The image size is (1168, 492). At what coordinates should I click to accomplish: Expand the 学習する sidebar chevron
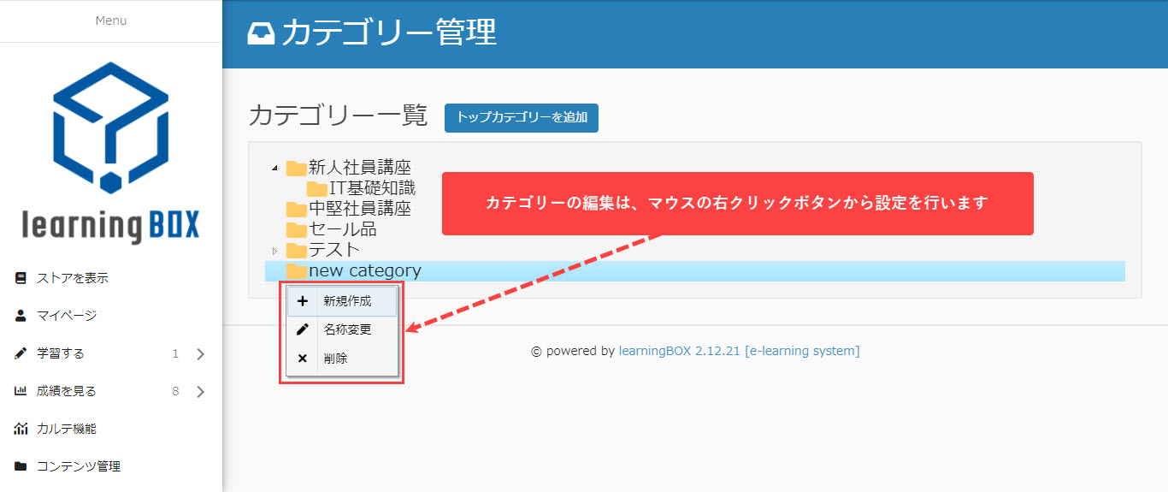(200, 354)
